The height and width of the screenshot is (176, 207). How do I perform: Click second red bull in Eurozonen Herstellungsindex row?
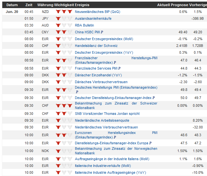click(x=64, y=135)
